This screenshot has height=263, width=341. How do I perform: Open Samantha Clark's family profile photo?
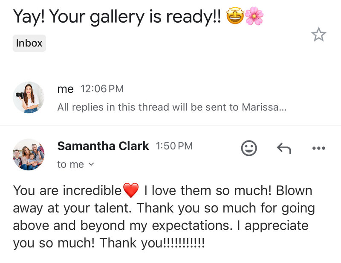[29, 155]
